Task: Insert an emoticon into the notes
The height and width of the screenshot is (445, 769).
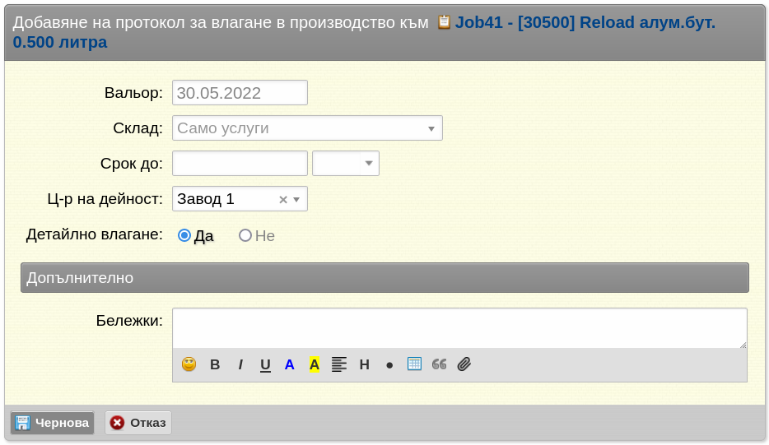Action: 189,364
